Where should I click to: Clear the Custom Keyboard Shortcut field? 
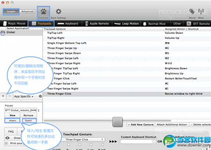click(x=153, y=142)
